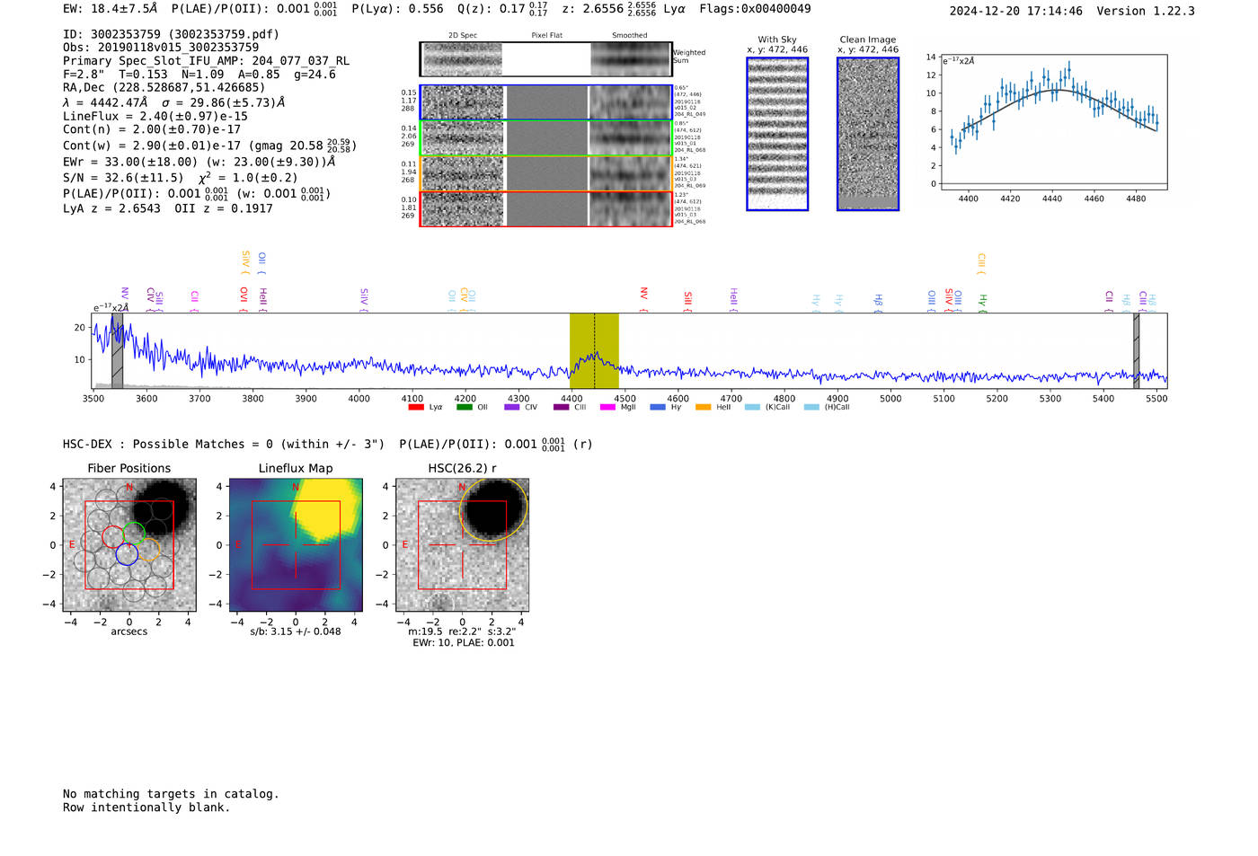The height and width of the screenshot is (856, 1258).
Task: Click the Pixel Flat column heading
Action: point(546,36)
